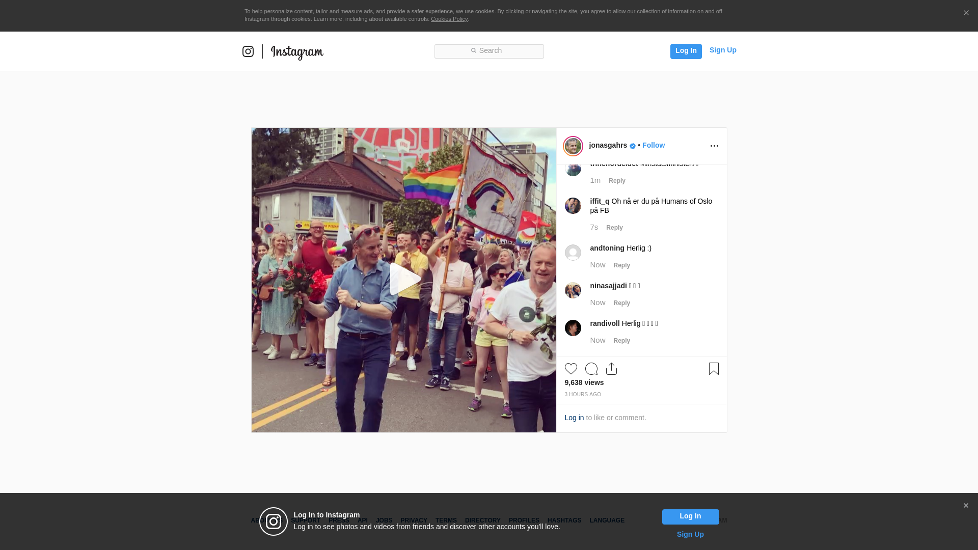The width and height of the screenshot is (978, 550).
Task: Click the comment speech bubble icon
Action: pos(591,369)
